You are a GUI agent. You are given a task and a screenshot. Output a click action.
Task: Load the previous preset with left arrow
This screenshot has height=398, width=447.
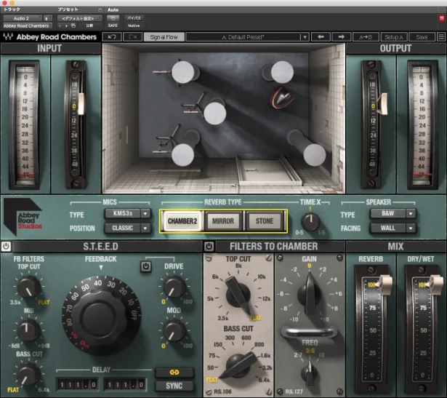click(321, 37)
